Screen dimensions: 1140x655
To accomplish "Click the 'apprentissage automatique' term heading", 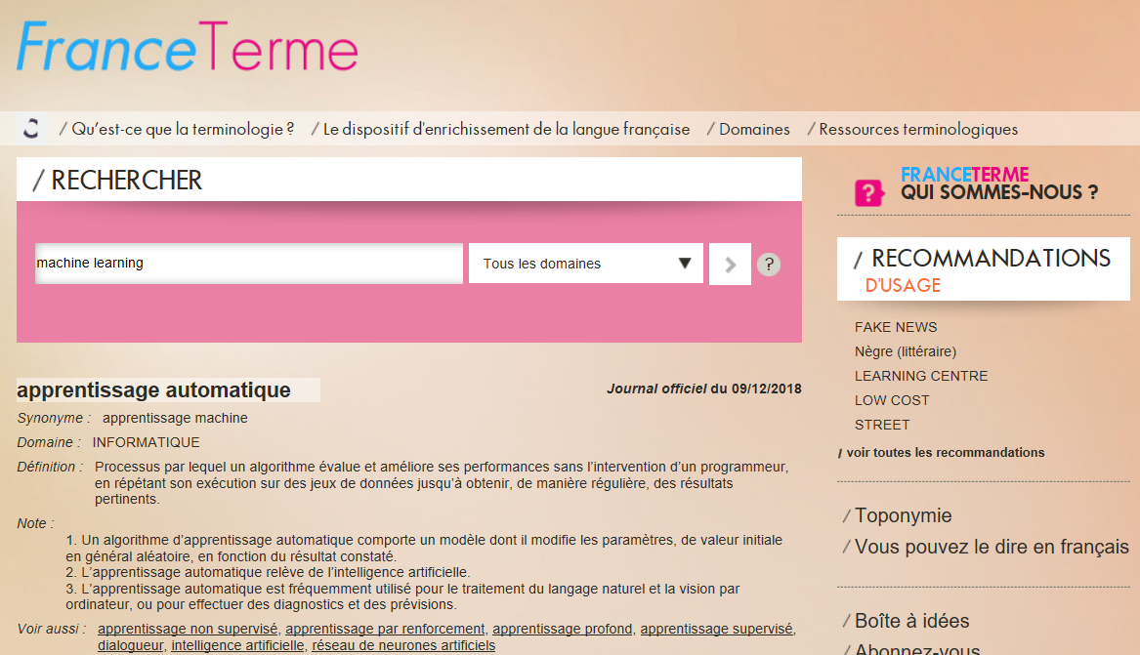I will [x=153, y=389].
